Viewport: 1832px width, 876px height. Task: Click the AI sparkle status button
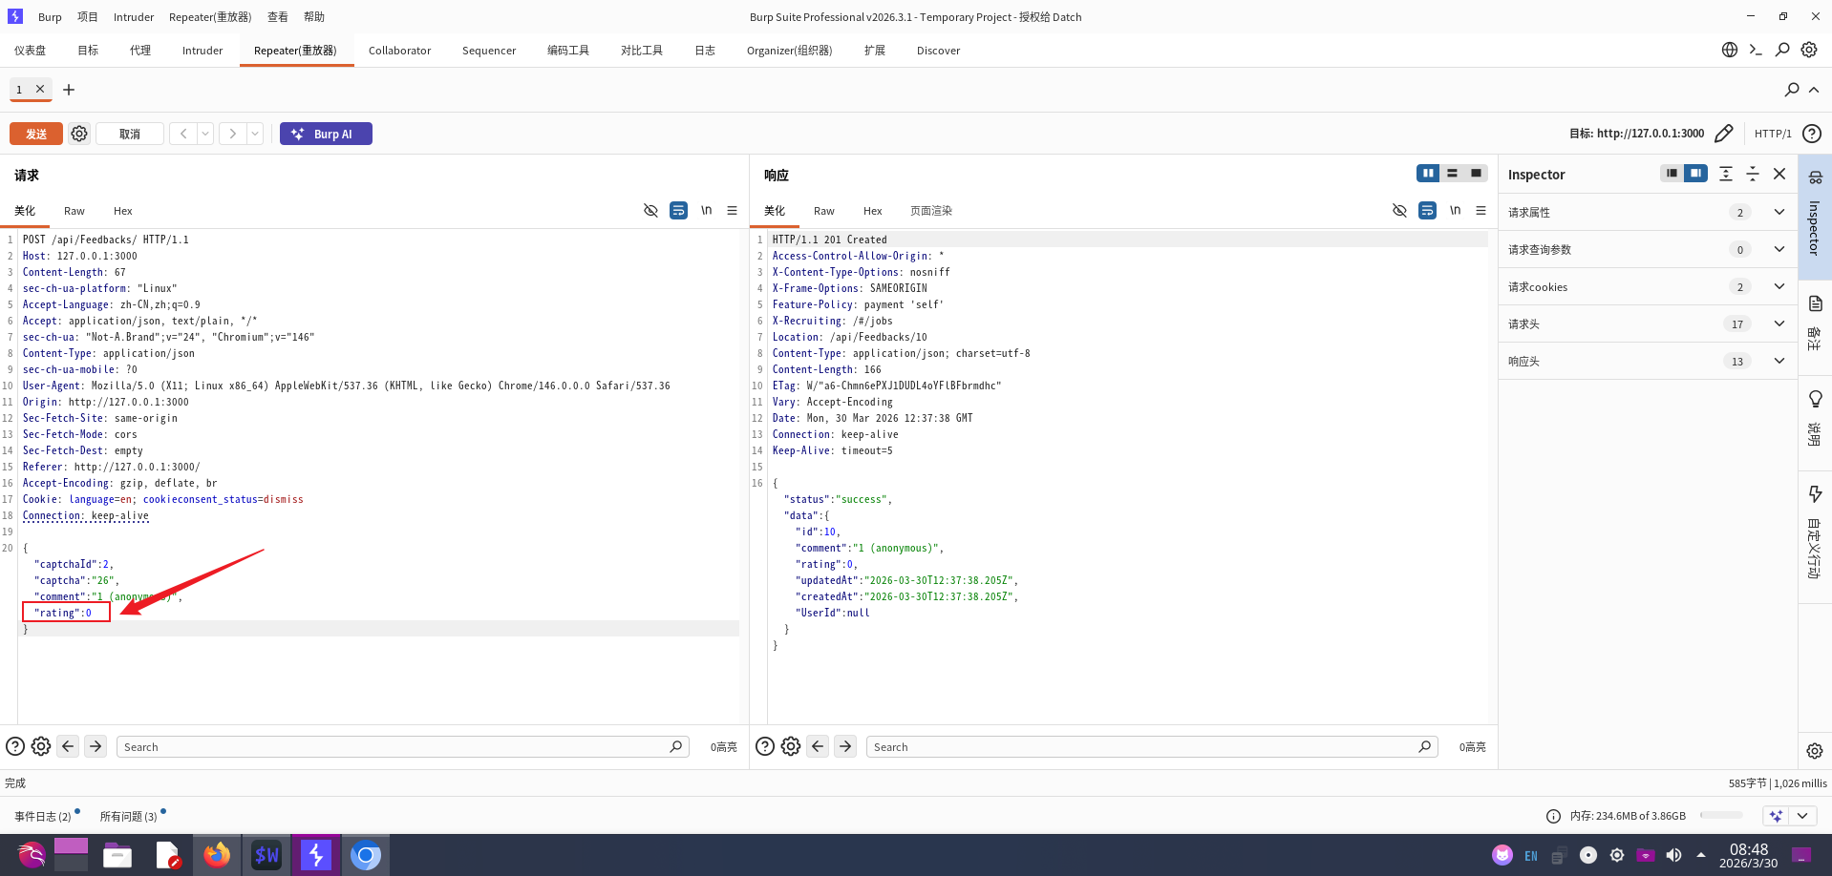(x=1777, y=816)
